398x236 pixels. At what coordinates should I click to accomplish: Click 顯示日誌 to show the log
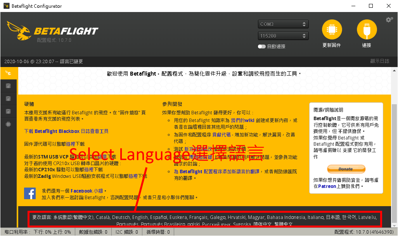[379, 61]
